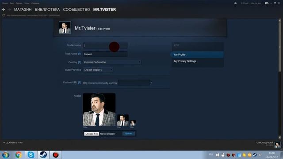
Task: Open the Steam menu in menu bar
Action: click(5, 3)
